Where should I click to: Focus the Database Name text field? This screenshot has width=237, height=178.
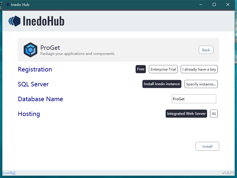pyautogui.click(x=194, y=99)
